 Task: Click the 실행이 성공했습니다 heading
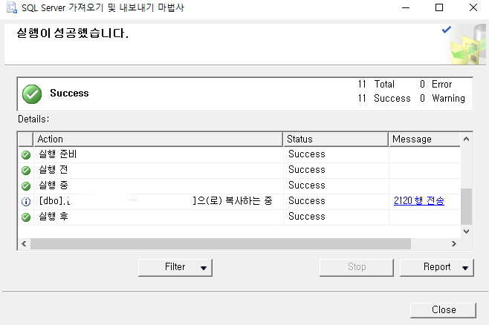[x=72, y=33]
